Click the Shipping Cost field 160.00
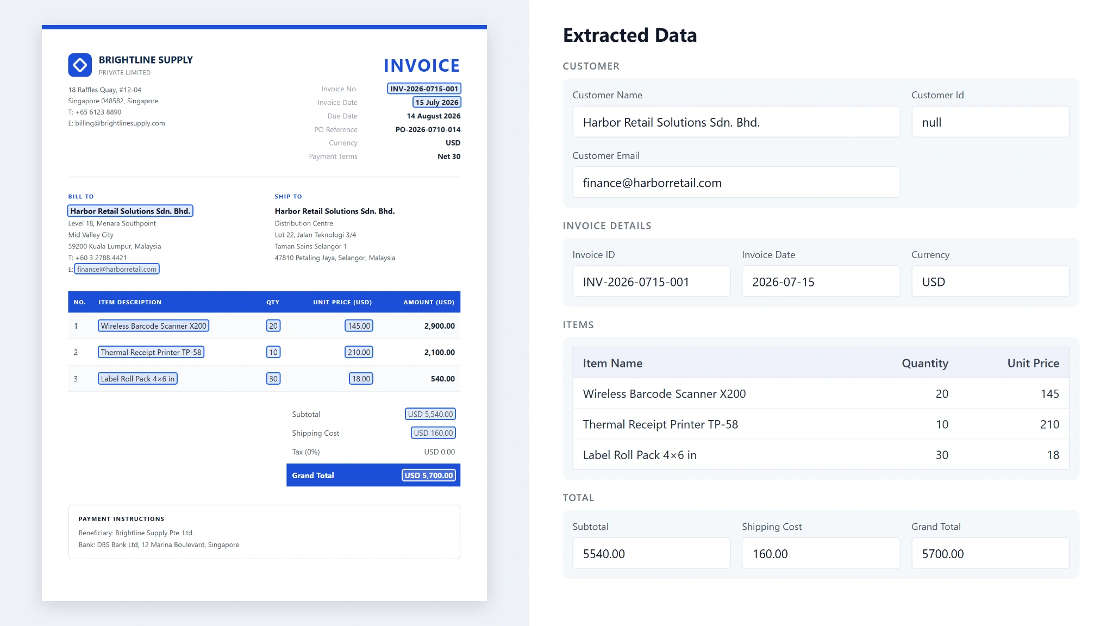This screenshot has width=1113, height=626. (x=821, y=553)
